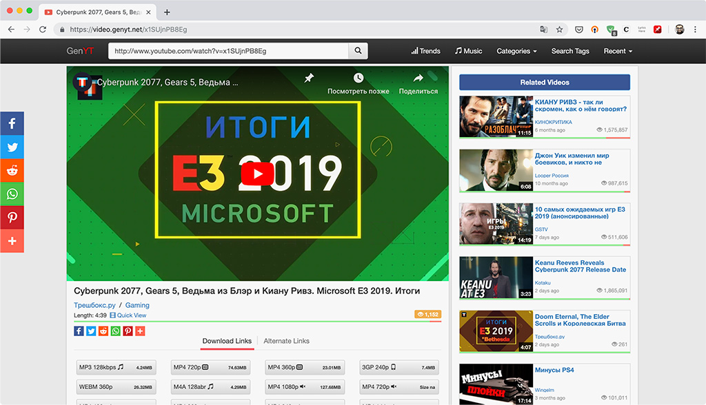Open the Recent dropdown menu
Viewport: 706px width, 405px height.
618,51
